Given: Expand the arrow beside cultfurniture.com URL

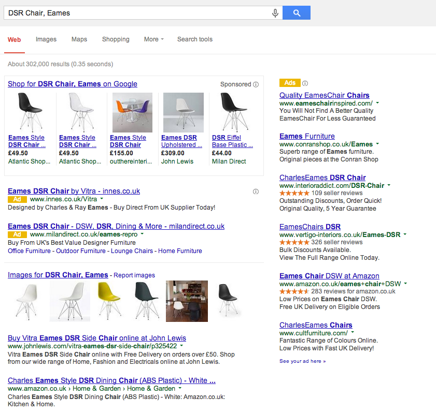Looking at the screenshot, I should pyautogui.click(x=353, y=332).
